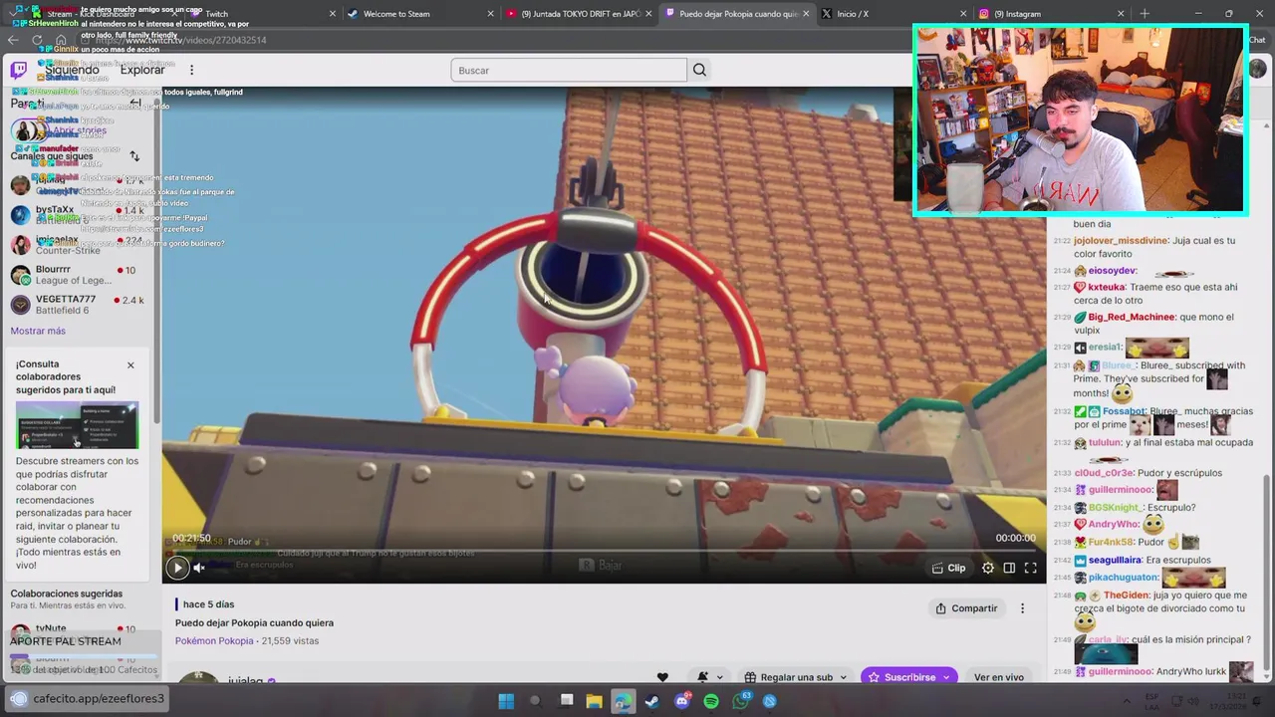Click the Ver en vivo button

pos(999,677)
